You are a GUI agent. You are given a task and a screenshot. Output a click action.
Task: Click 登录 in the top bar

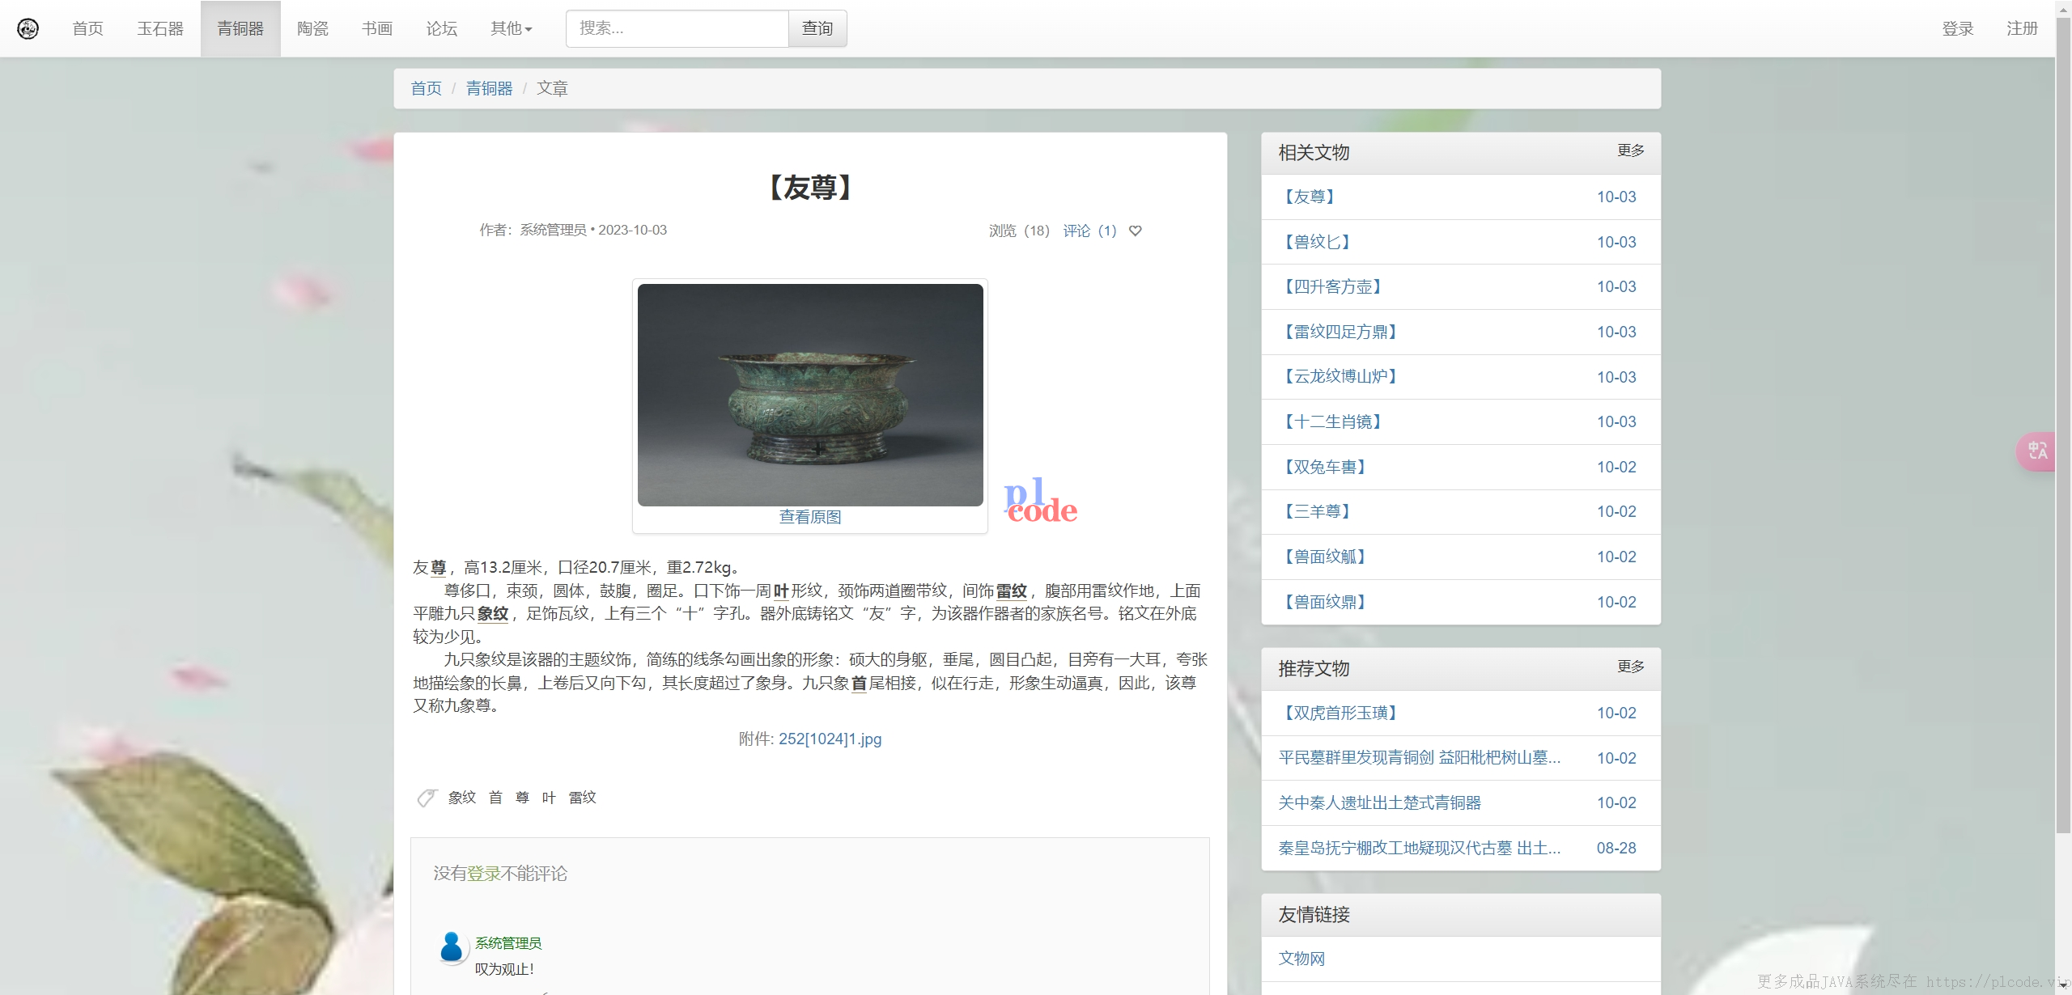point(1958,28)
